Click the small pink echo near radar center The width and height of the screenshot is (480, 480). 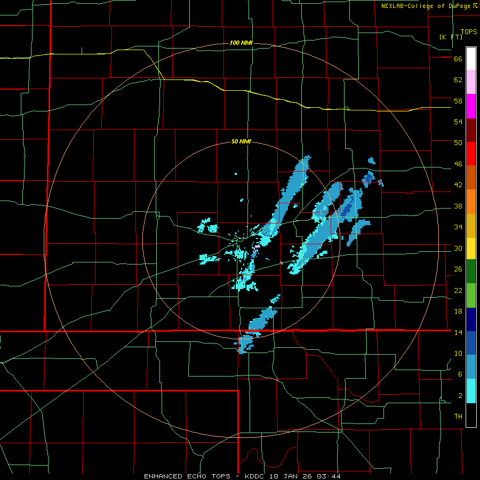(x=256, y=248)
